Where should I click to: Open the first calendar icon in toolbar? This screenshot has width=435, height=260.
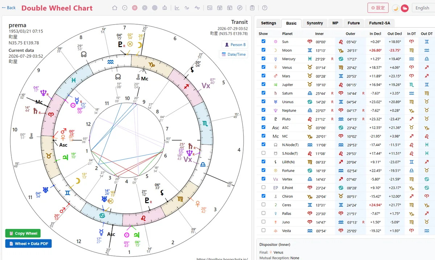coord(220,8)
